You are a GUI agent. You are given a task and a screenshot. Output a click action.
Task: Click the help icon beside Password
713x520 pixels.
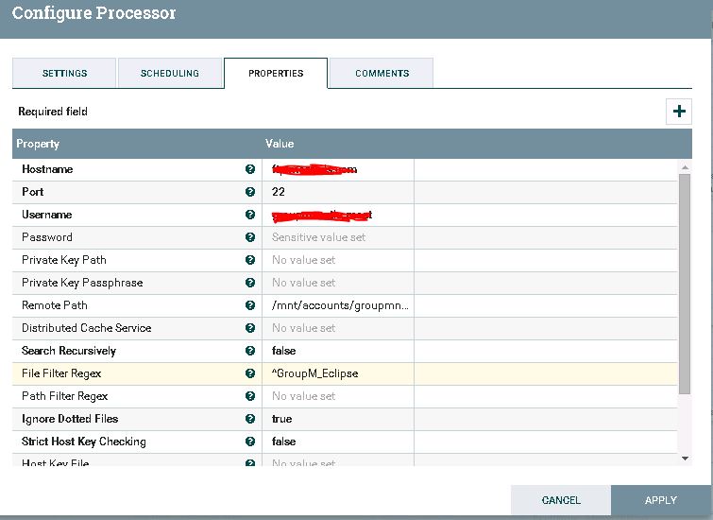[x=250, y=237]
